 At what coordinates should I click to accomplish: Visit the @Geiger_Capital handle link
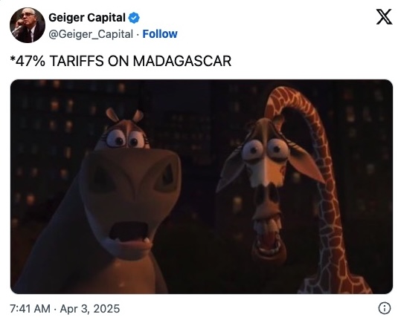91,34
